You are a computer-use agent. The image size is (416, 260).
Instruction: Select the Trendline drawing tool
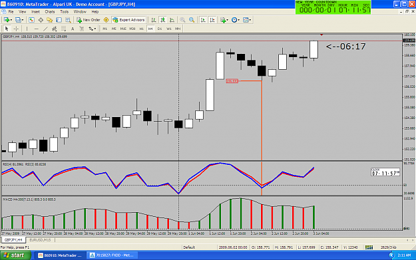[x=45, y=29]
